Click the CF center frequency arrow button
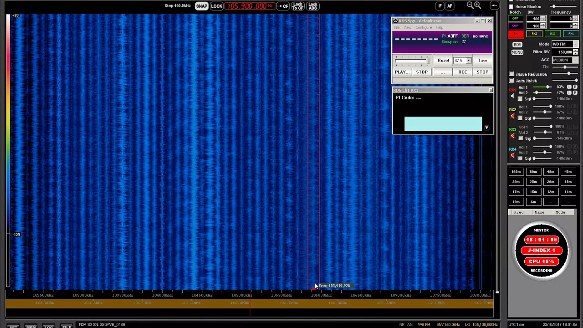The height and width of the screenshot is (328, 583). pyautogui.click(x=283, y=6)
